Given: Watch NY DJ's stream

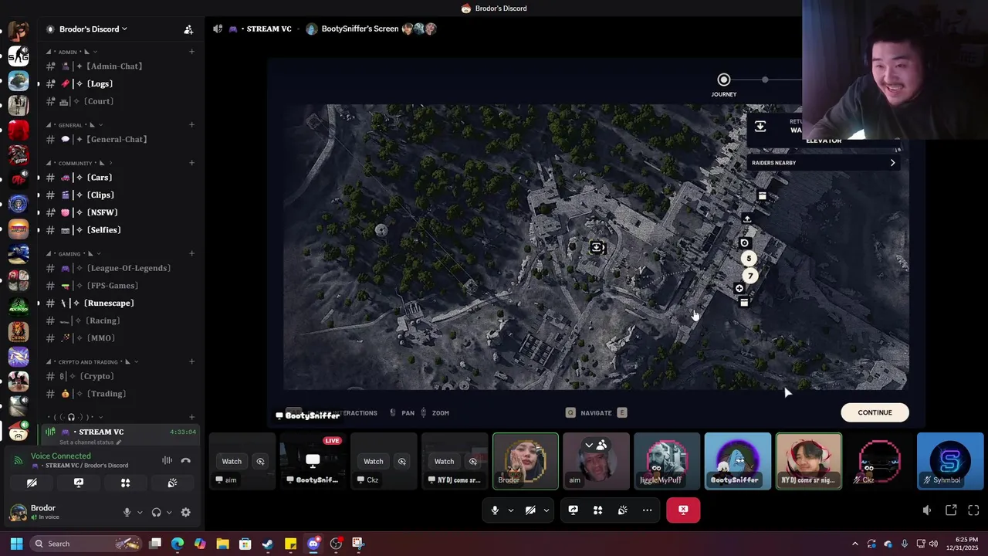Looking at the screenshot, I should tap(444, 461).
